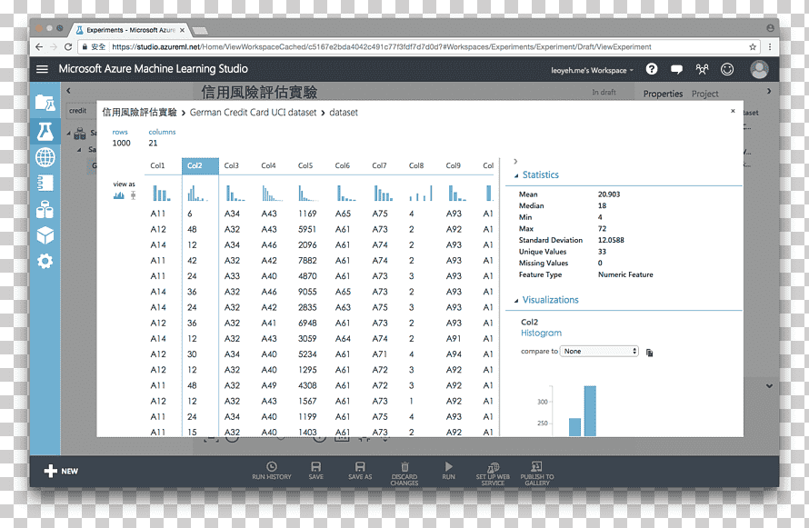This screenshot has height=528, width=809.
Task: Open the user account avatar
Action: [x=759, y=69]
